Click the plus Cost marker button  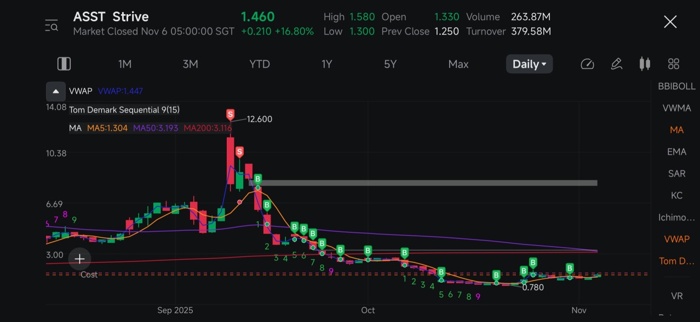[79, 259]
